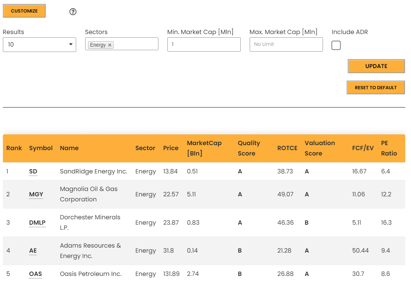Sort by the FCF/EV column header
Screen dimensions: 411x282
pyautogui.click(x=363, y=148)
